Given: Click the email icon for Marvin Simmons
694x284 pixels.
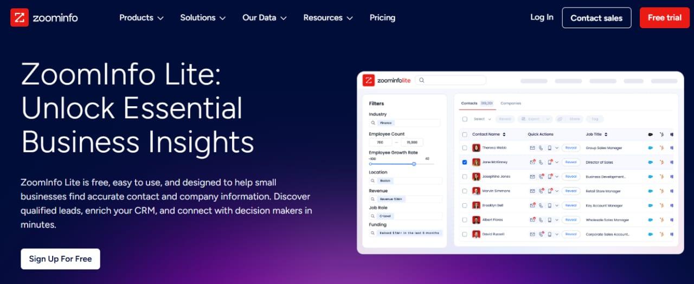Looking at the screenshot, I should (x=532, y=191).
